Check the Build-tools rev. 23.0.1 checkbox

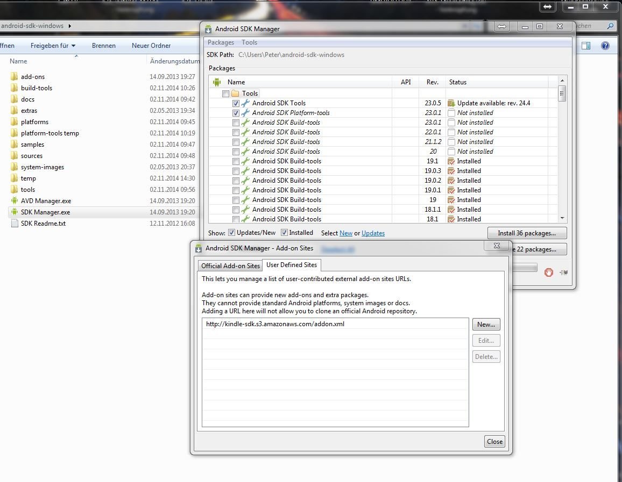point(236,123)
